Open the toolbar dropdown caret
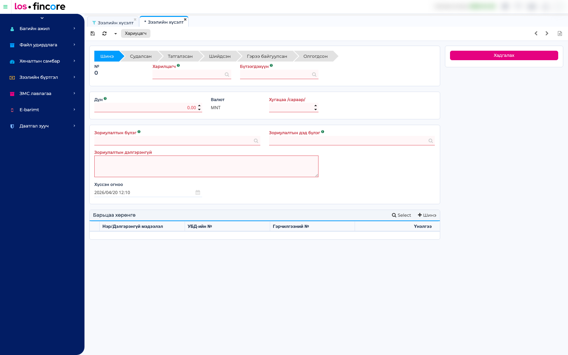 (116, 34)
